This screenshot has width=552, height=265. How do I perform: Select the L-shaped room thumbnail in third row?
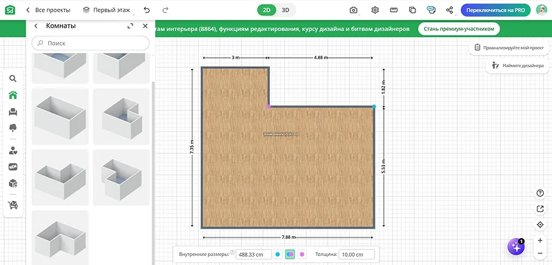60,178
